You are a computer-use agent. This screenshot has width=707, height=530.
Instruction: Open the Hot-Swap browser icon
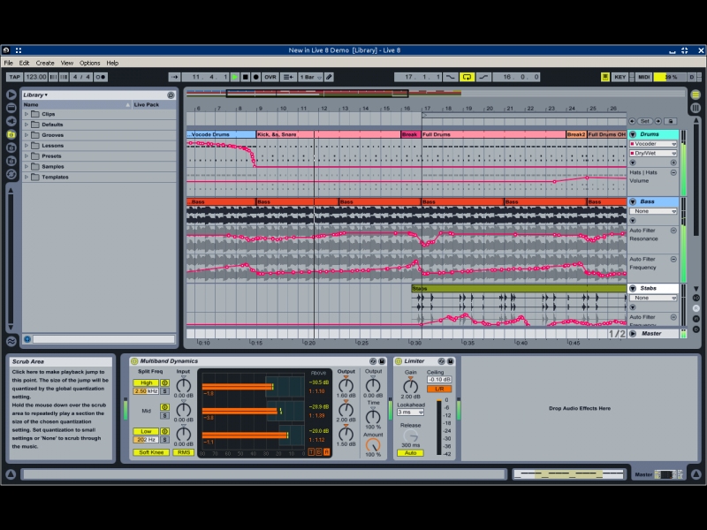click(x=11, y=174)
